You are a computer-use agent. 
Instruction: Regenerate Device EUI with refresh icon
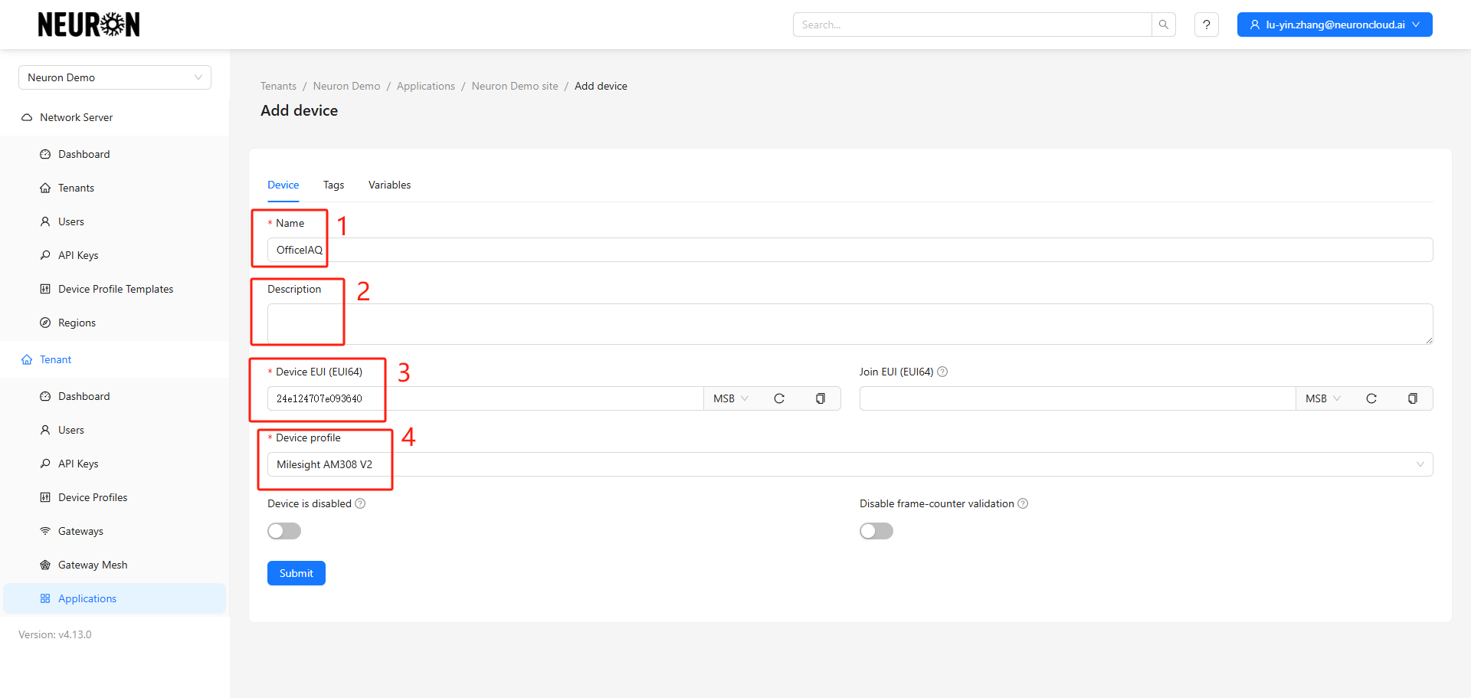(x=779, y=398)
